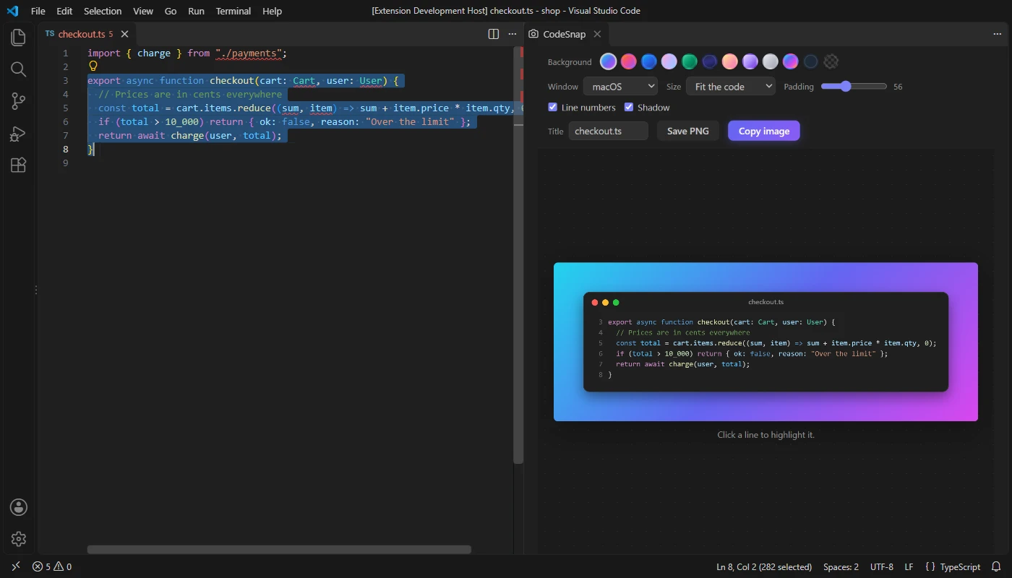The height and width of the screenshot is (578, 1012).
Task: Show code actions via the lightbulb icon
Action: (x=93, y=66)
